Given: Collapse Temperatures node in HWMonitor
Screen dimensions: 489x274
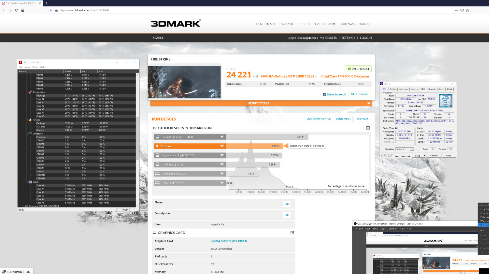Looking at the screenshot, I should (26, 92).
